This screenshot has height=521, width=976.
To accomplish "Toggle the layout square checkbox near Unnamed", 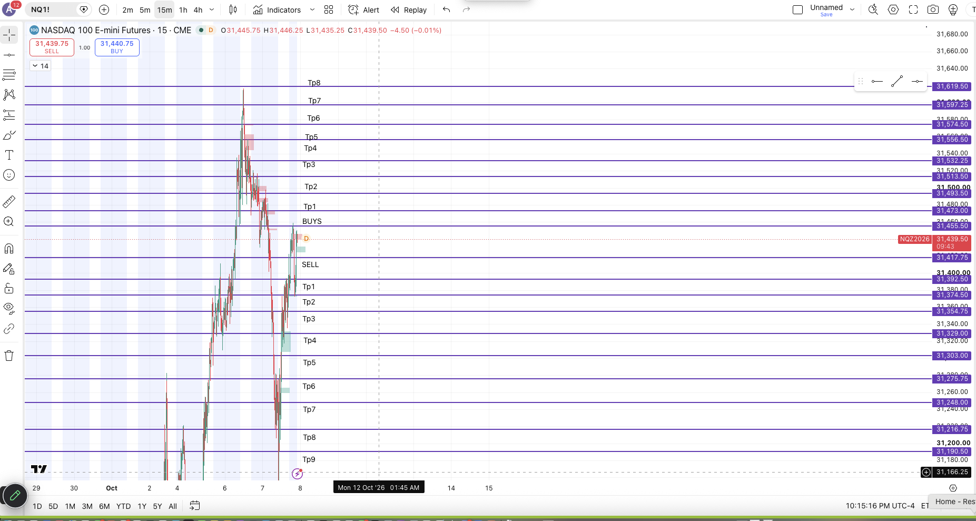I will (x=797, y=9).
